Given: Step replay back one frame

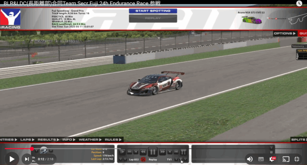Looking at the screenshot, I should (x=135, y=152).
